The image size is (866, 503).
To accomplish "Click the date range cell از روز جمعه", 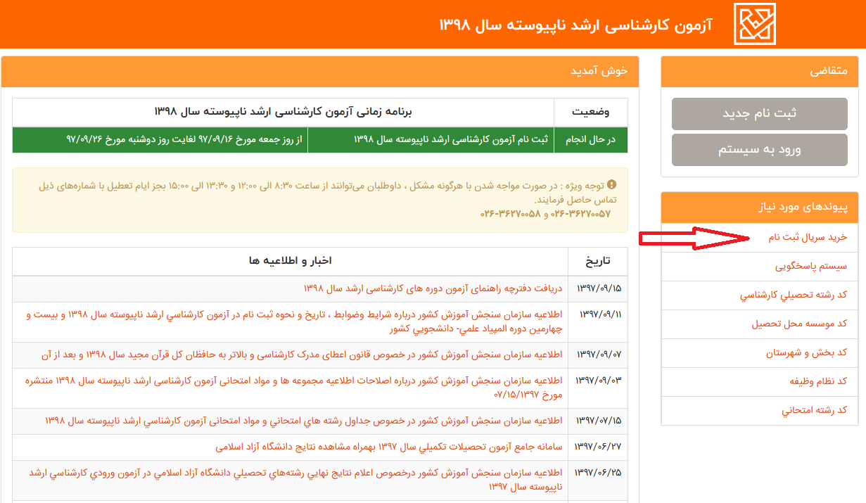I will click(x=160, y=140).
